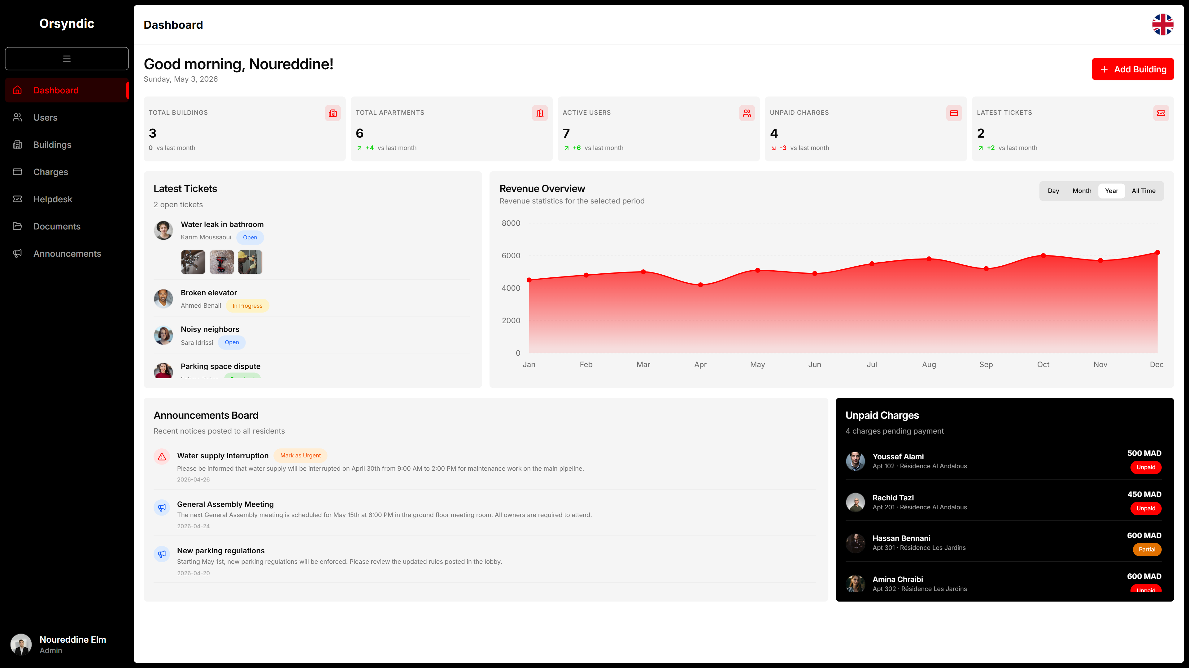
Task: Click the 450 MAD amount for Rachid Tazi
Action: point(1144,494)
